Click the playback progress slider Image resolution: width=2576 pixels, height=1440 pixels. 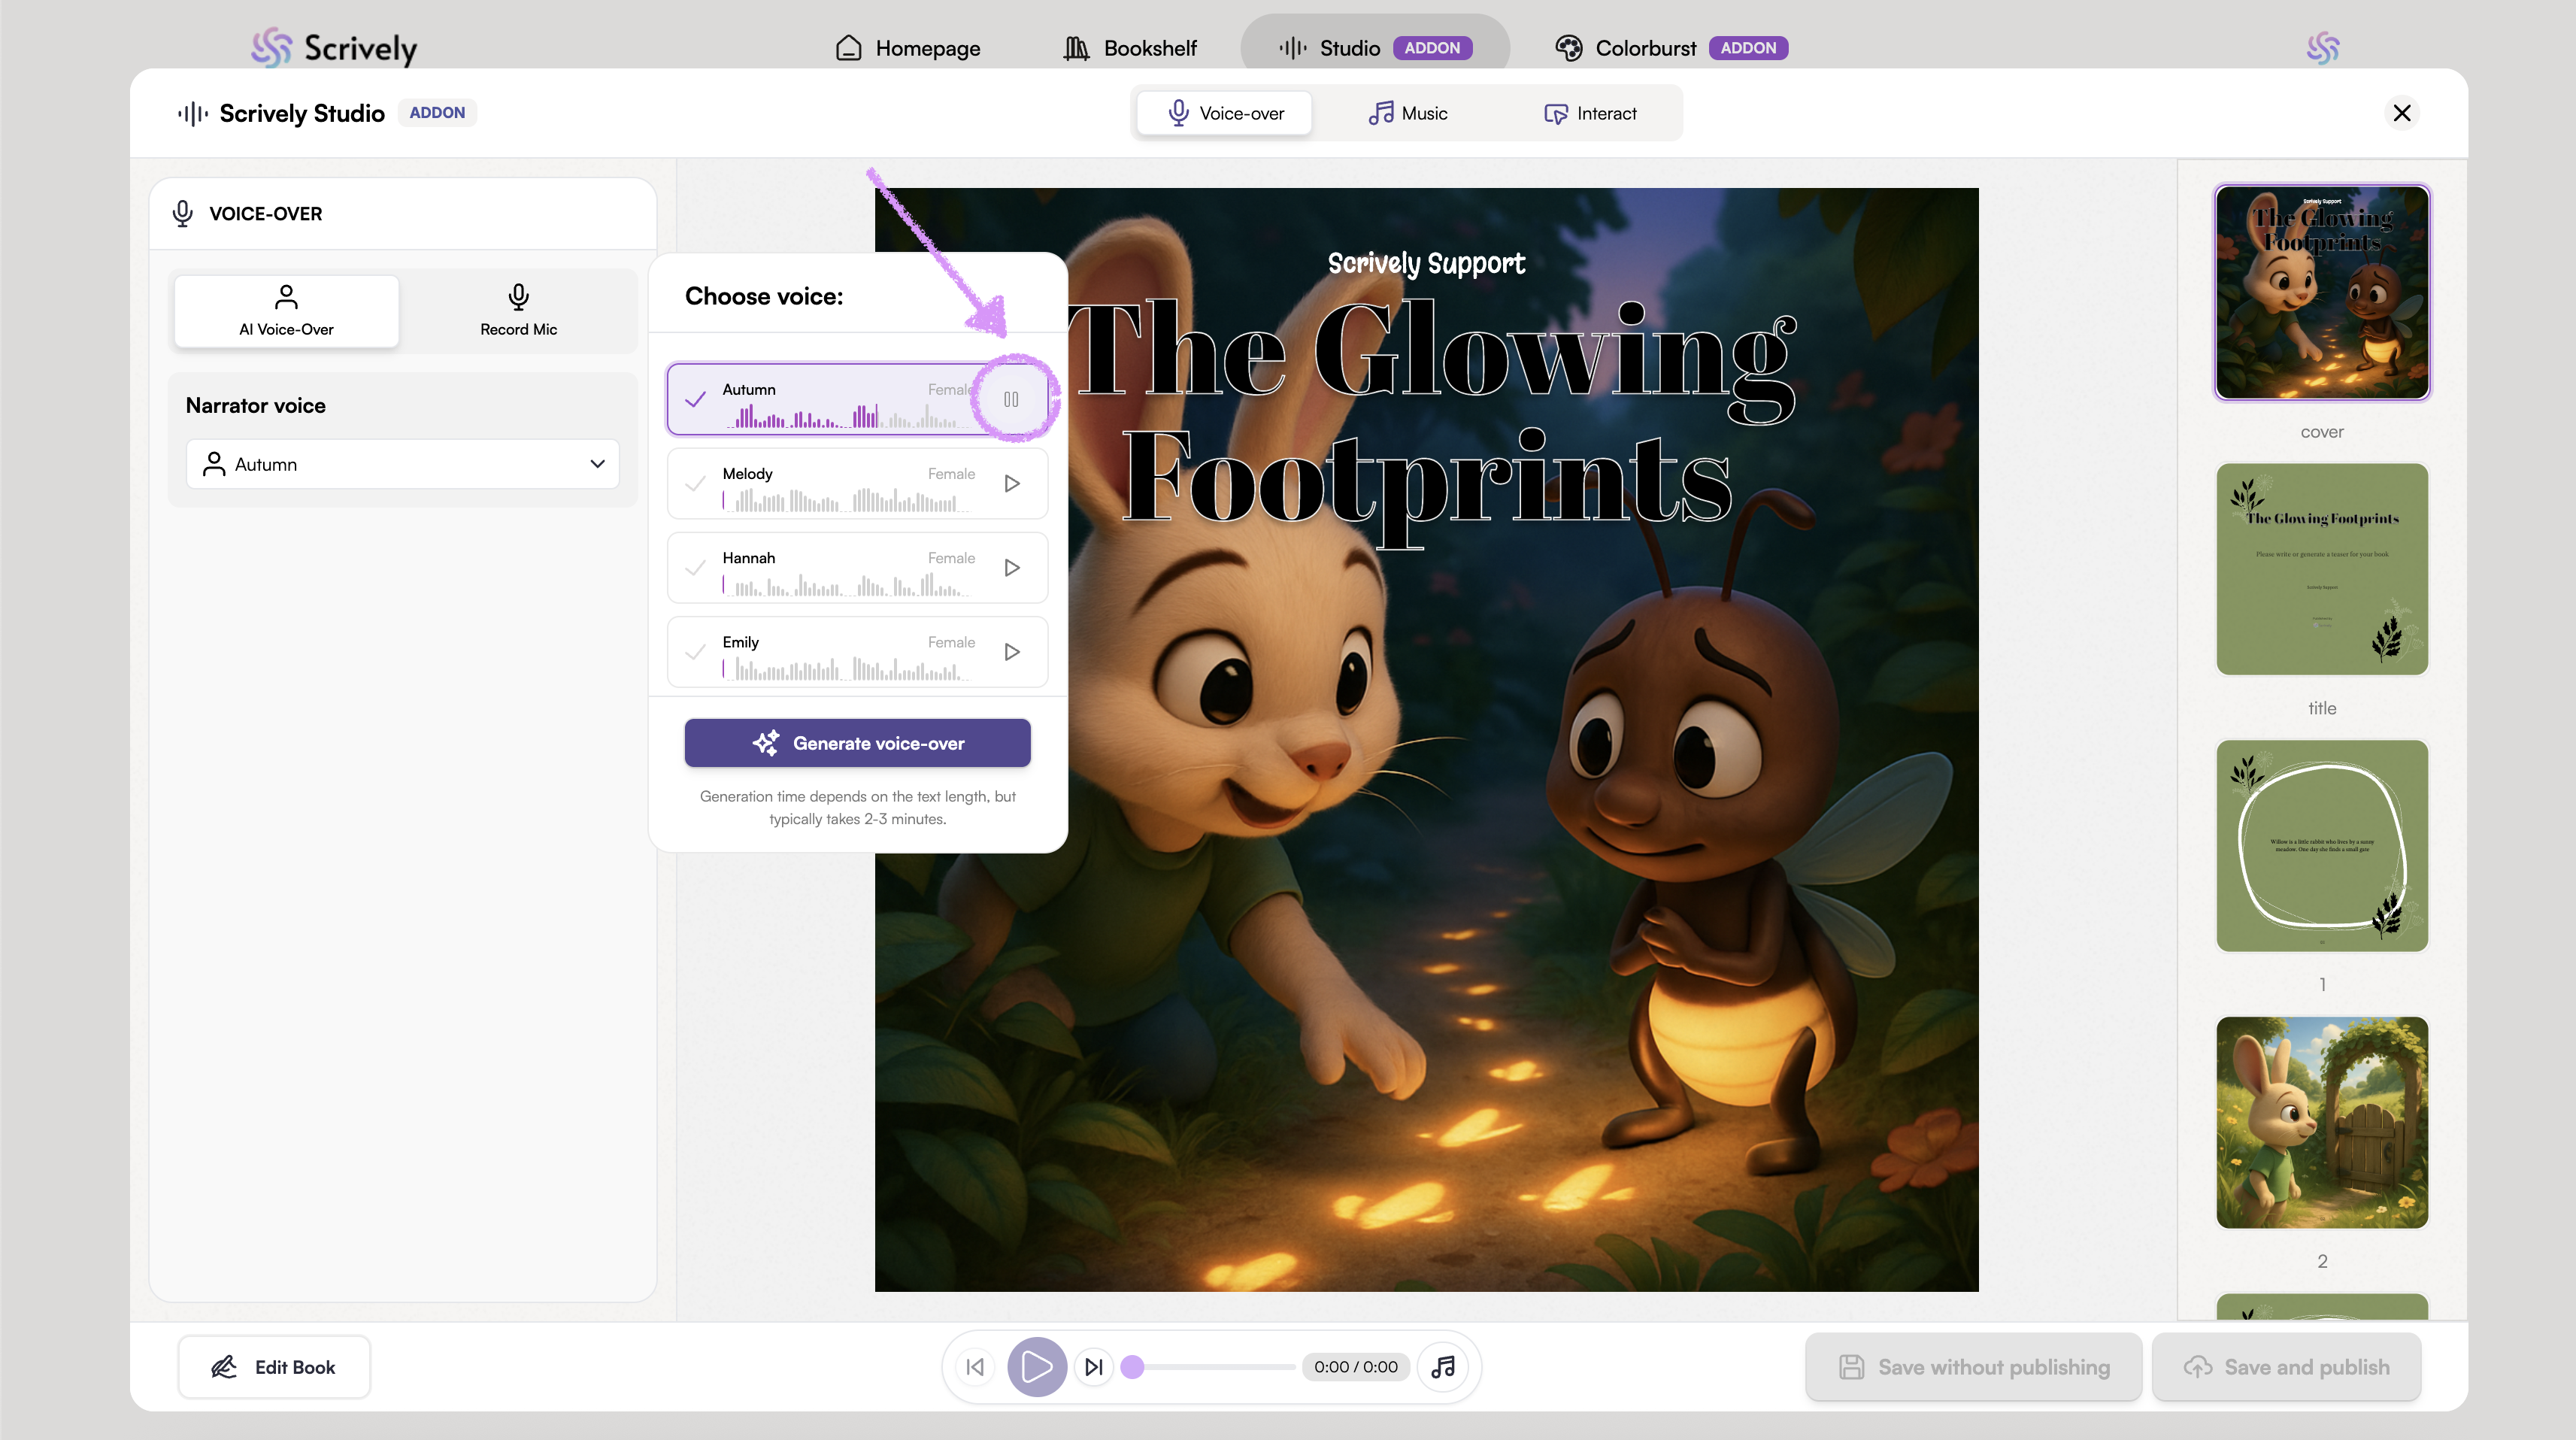1213,1367
